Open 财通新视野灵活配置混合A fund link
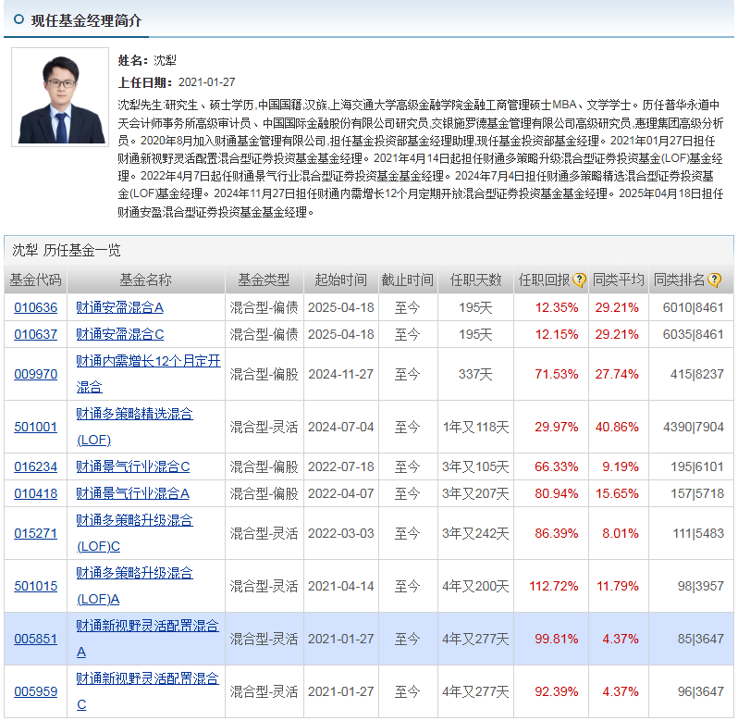Screen dimensions: 738x721 point(147,639)
